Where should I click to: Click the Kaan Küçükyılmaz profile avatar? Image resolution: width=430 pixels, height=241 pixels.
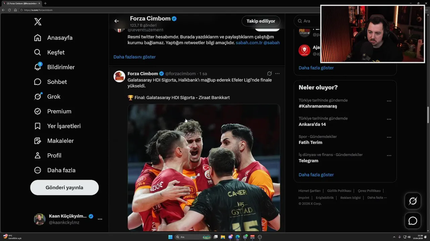(40, 219)
